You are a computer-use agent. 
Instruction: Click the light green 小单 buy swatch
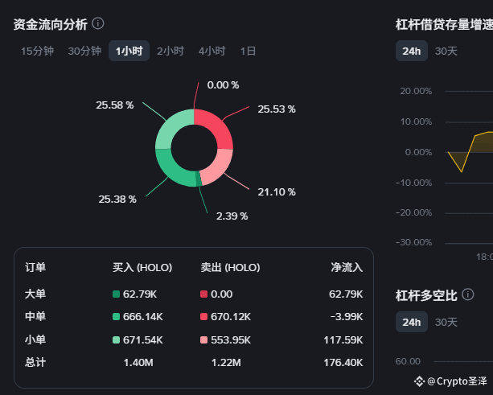pyautogui.click(x=116, y=340)
